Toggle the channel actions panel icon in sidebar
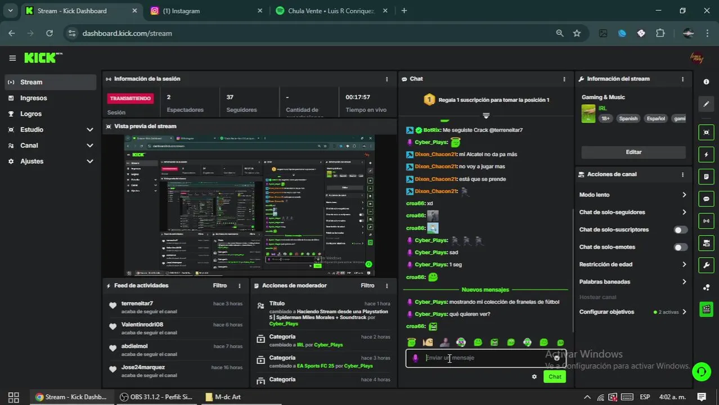 click(706, 243)
